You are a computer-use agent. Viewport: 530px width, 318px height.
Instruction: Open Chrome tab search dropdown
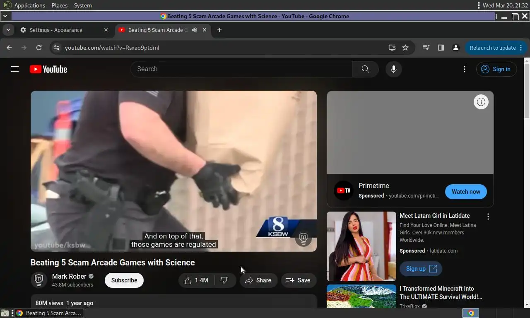click(8, 30)
